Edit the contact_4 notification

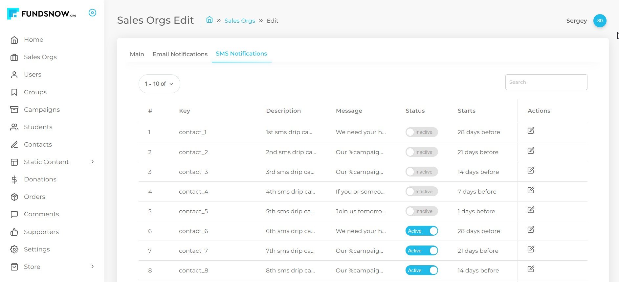point(531,190)
